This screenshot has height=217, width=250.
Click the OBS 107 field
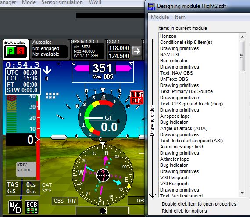(65, 201)
